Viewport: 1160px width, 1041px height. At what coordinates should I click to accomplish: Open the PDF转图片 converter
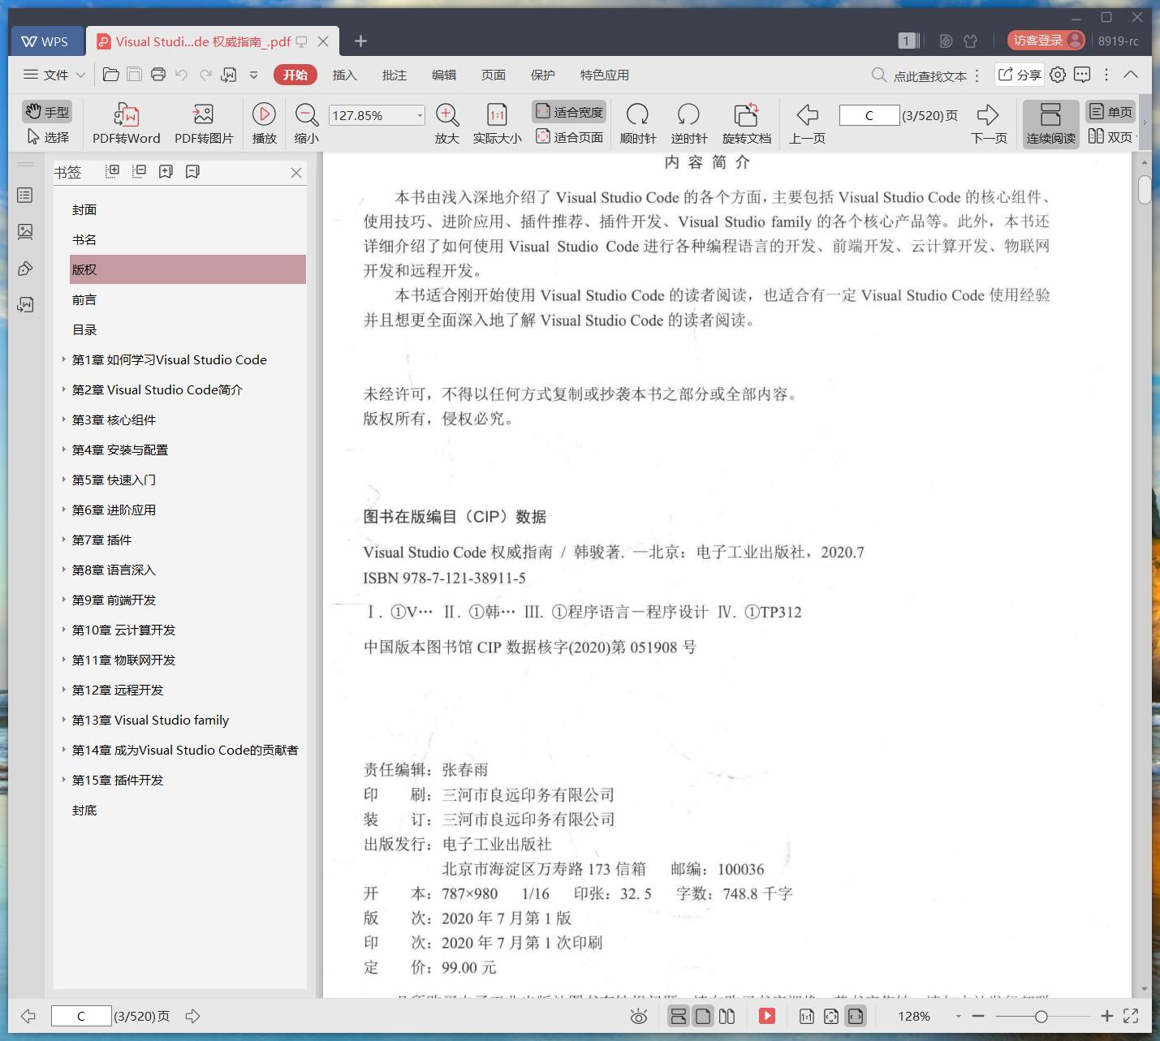(204, 123)
